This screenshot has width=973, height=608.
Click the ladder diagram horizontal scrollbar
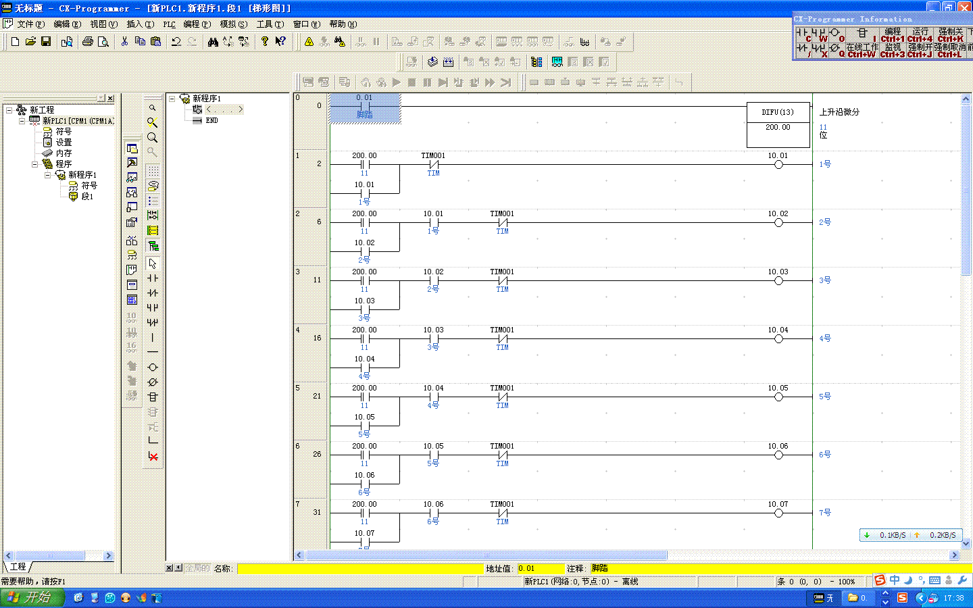point(487,555)
